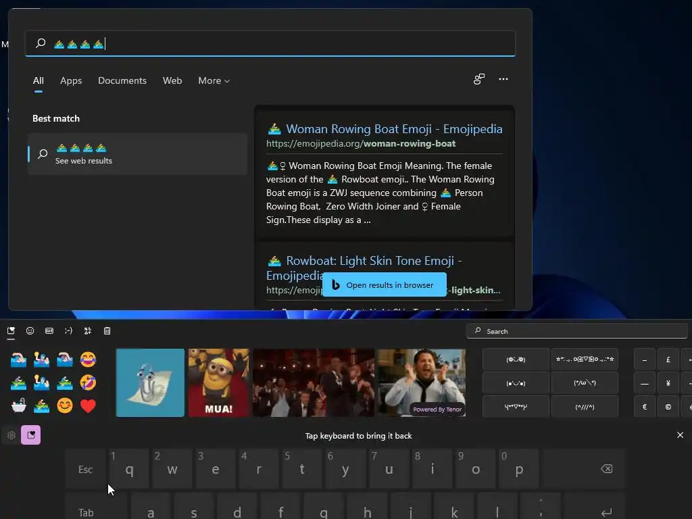692x519 pixels.
Task: Insert the person taking bath emoji
Action: pyautogui.click(x=18, y=405)
